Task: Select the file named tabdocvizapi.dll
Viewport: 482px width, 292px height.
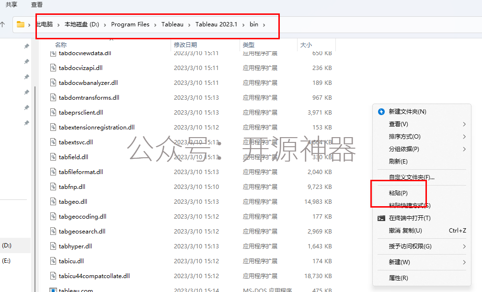Action: (80, 68)
